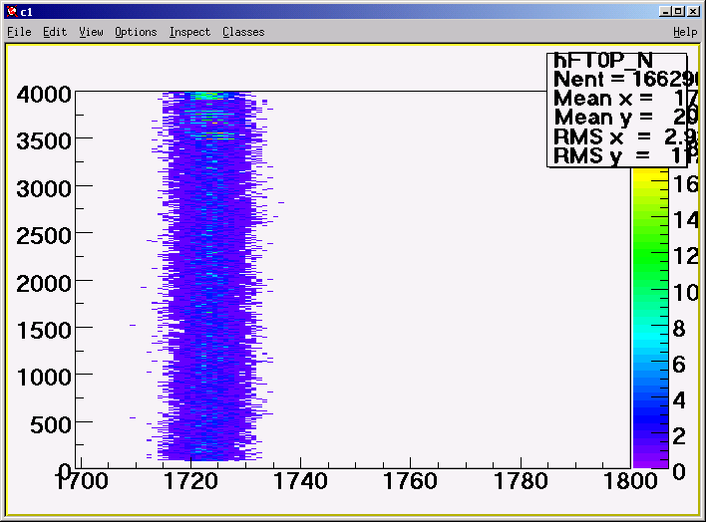Click the c1 window ROOT icon

click(x=12, y=11)
